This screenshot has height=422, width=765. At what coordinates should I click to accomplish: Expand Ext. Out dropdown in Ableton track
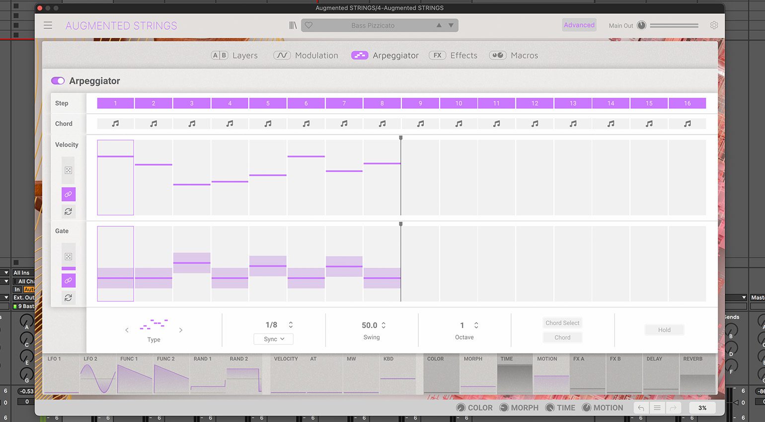coord(6,297)
